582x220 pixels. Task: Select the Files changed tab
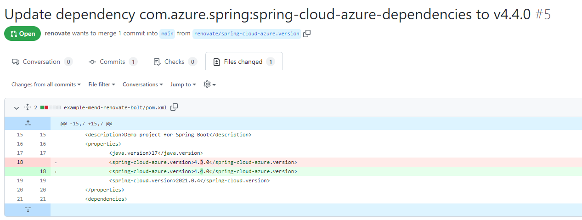(x=244, y=62)
